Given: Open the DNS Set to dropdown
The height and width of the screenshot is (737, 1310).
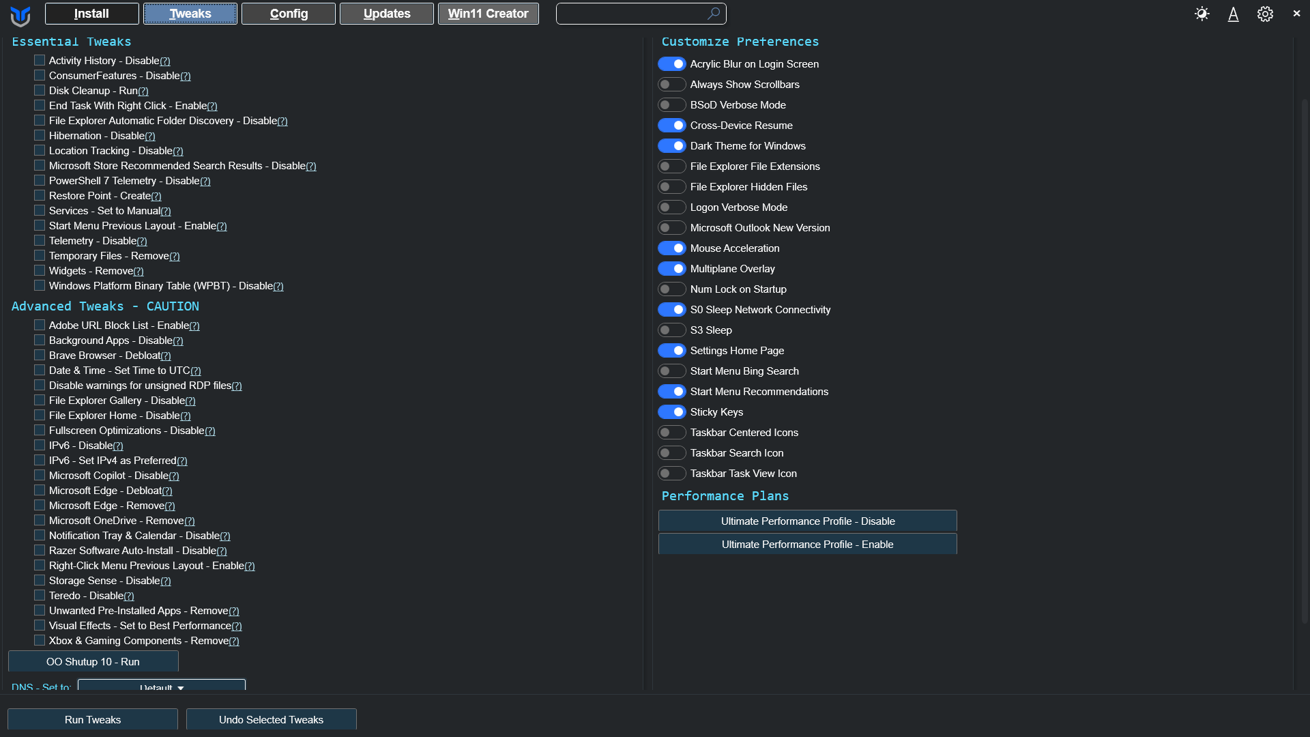Looking at the screenshot, I should point(162,686).
